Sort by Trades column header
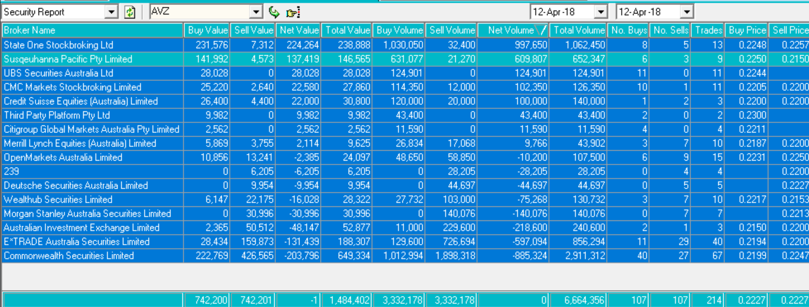This screenshot has height=307, width=809. click(x=708, y=30)
